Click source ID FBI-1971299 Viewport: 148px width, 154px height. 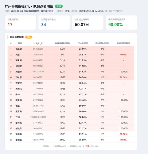tap(115, 11)
